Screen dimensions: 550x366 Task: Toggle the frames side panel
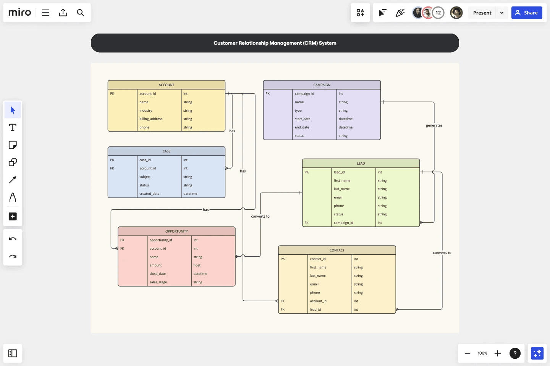[x=13, y=353]
